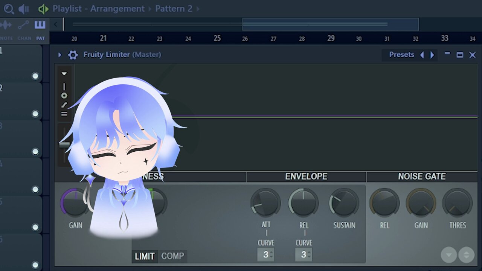Toggle mute light on track 6
Image resolution: width=482 pixels, height=271 pixels.
point(35,265)
